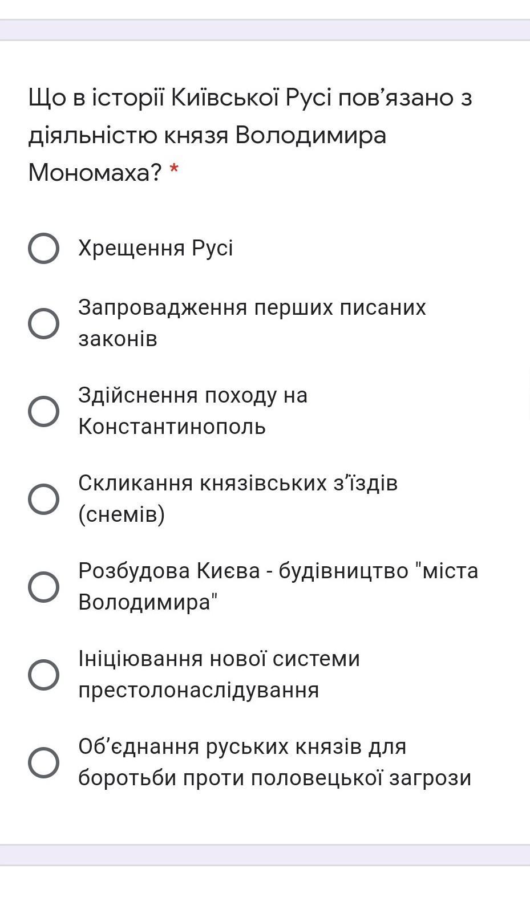The image size is (530, 901).
Task: Click the 'Хрещення Русі' label text
Action: pos(155,249)
